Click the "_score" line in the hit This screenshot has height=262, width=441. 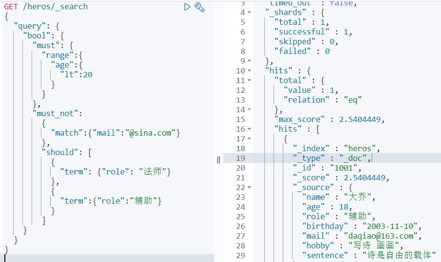point(341,177)
